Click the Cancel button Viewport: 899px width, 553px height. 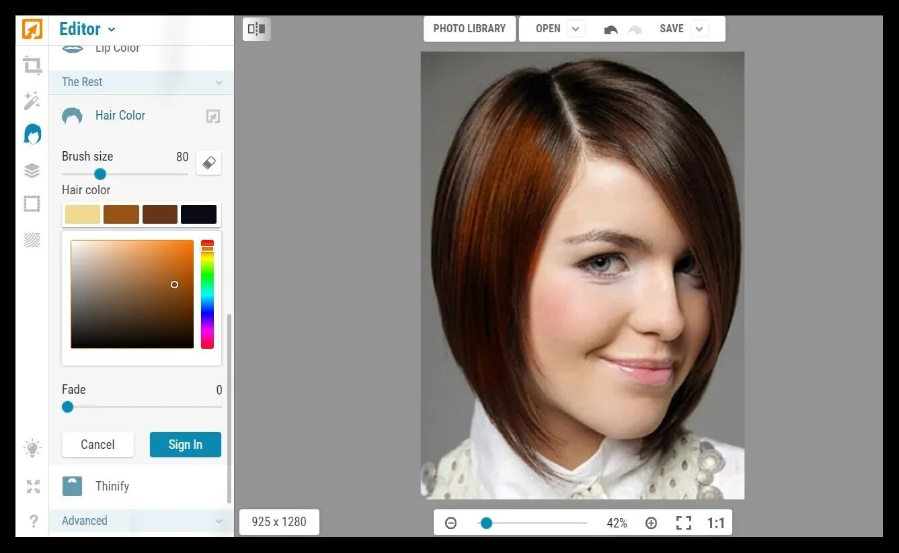point(97,444)
